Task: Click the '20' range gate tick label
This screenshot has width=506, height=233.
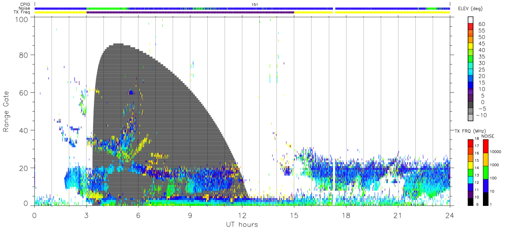Action: tap(24, 168)
